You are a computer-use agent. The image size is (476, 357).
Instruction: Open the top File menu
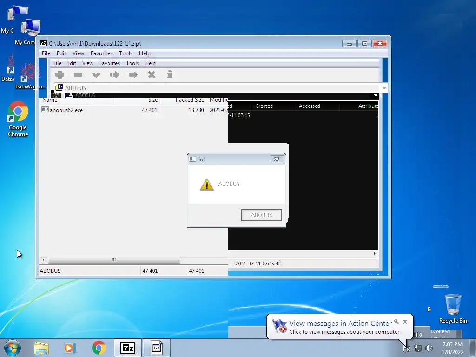click(46, 53)
